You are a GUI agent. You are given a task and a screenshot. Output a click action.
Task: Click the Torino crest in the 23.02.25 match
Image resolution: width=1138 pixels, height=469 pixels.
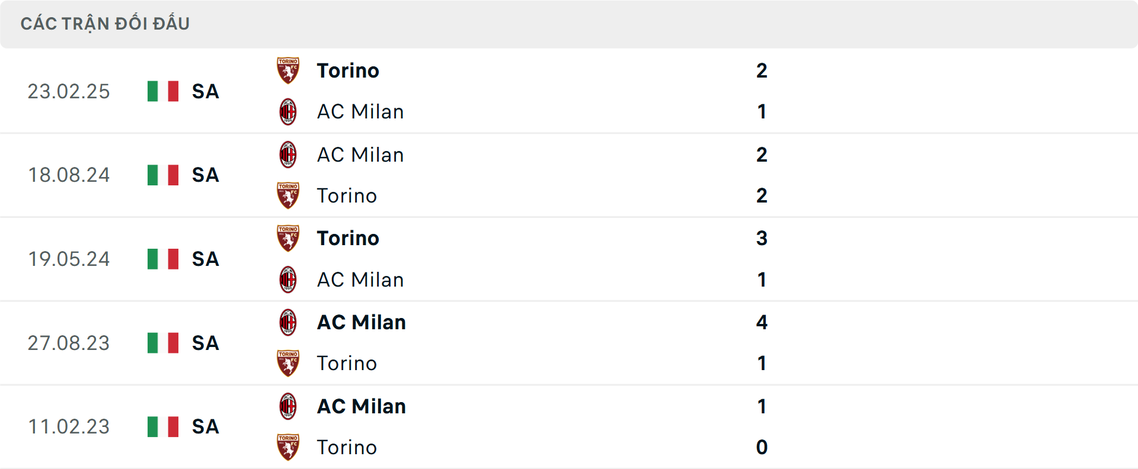point(288,70)
